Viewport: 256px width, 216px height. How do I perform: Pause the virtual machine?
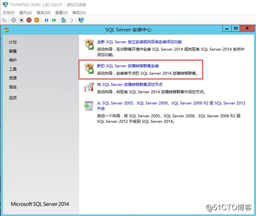[x=46, y=20]
